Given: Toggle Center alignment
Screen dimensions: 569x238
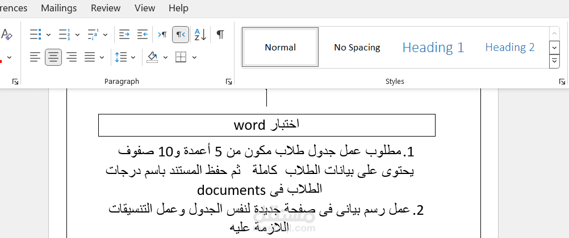Looking at the screenshot, I should click(x=53, y=57).
